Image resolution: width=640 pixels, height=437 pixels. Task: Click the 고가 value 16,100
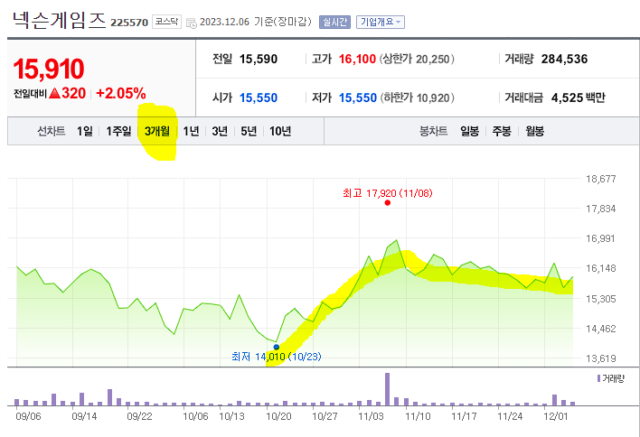pos(357,59)
